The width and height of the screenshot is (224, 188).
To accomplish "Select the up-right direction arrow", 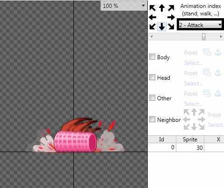I will pos(171,8).
